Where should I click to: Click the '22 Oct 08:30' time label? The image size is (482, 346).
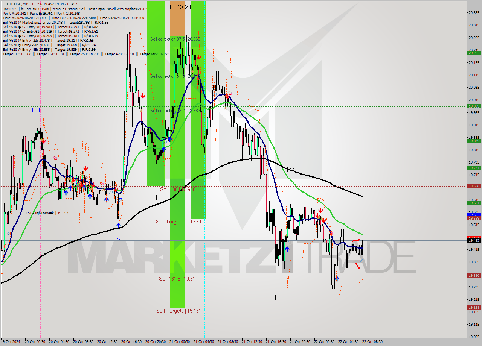tap(372, 342)
